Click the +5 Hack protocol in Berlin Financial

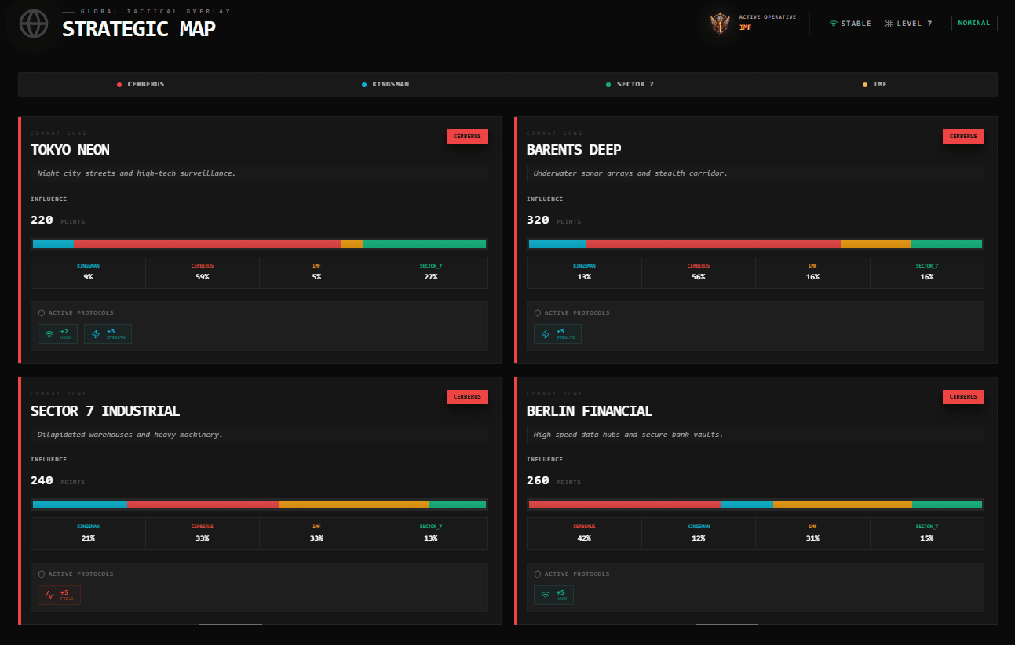(x=553, y=596)
